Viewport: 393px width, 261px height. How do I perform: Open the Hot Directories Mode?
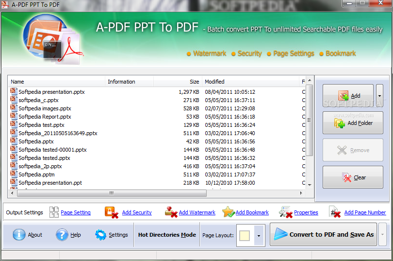(167, 235)
